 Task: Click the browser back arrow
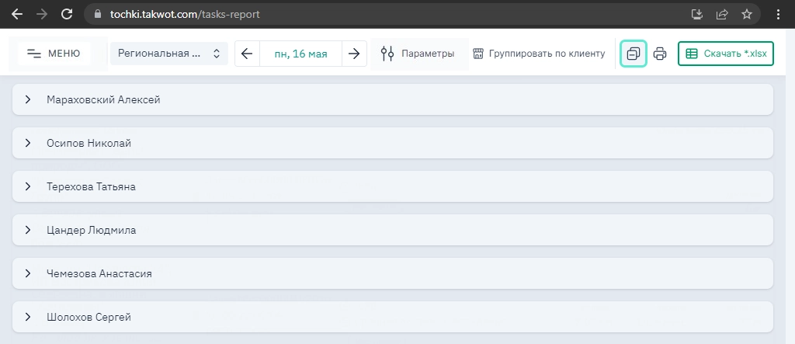pos(17,14)
